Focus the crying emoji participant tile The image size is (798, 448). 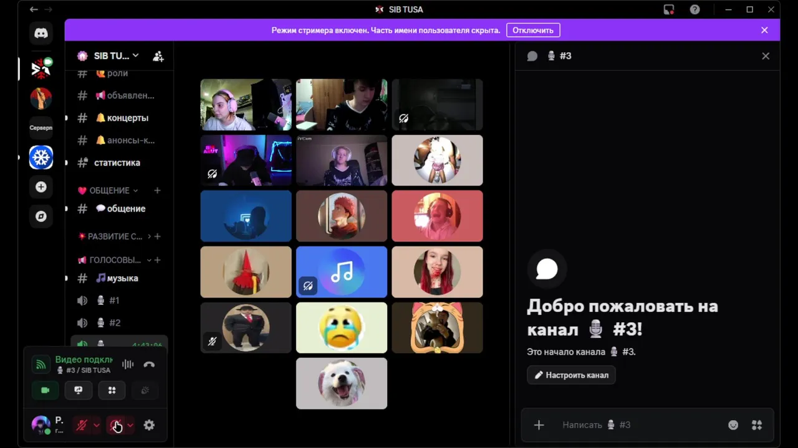point(342,327)
